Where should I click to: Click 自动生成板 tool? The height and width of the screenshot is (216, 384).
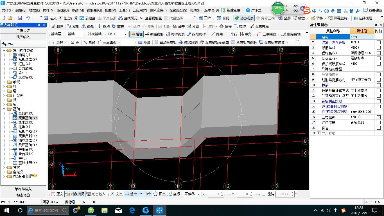click(166, 42)
